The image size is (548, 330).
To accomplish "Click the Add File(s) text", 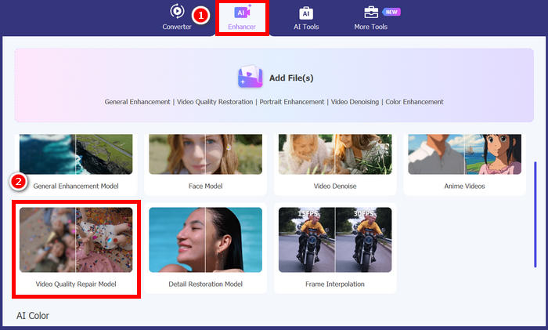I will tap(290, 78).
